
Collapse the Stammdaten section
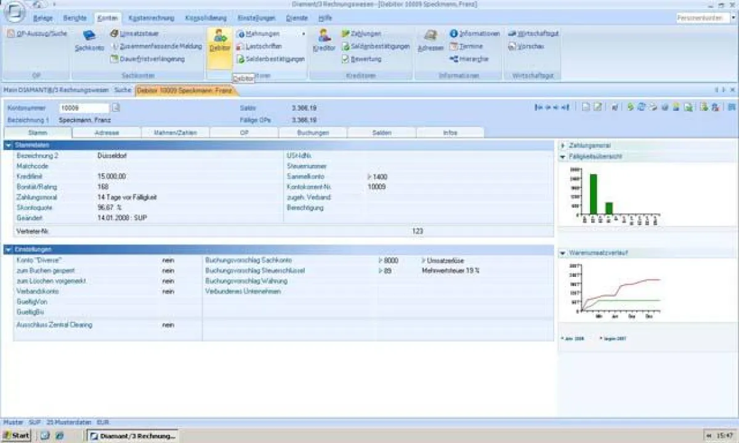[7, 145]
